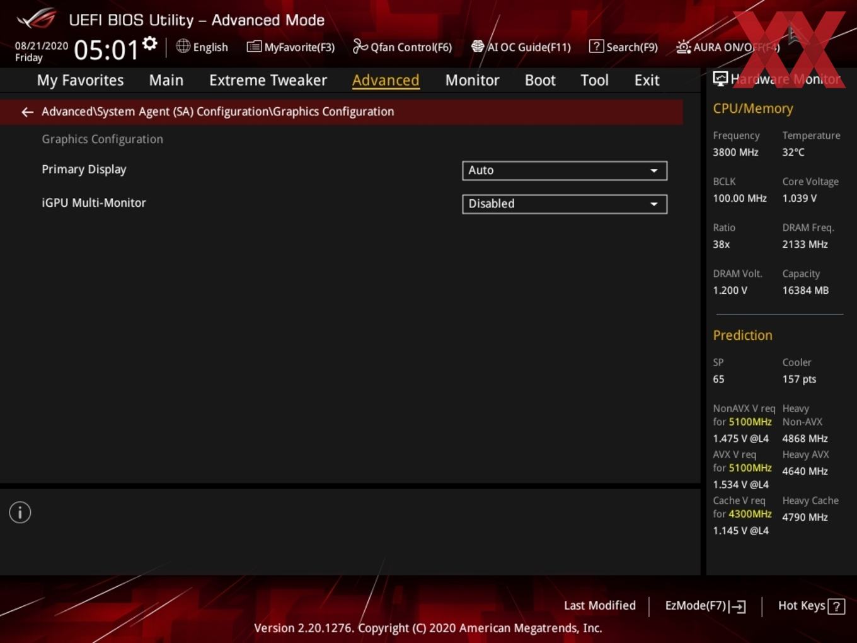Click the info circle icon
The image size is (857, 643).
click(x=20, y=513)
